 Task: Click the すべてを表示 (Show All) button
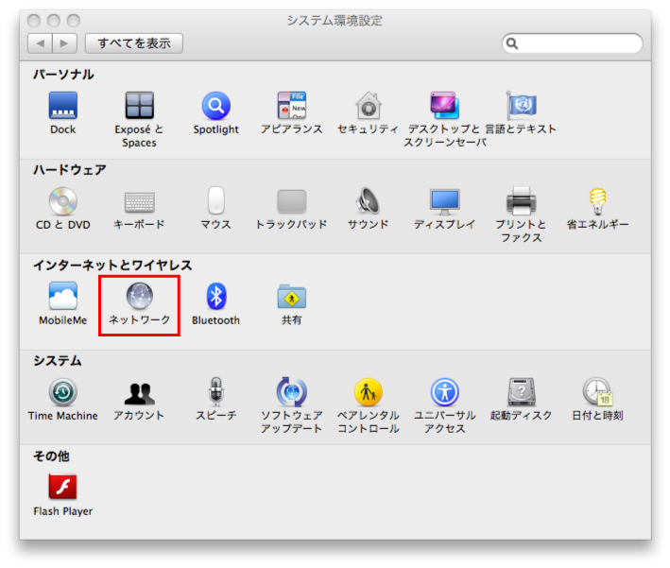pyautogui.click(x=133, y=43)
